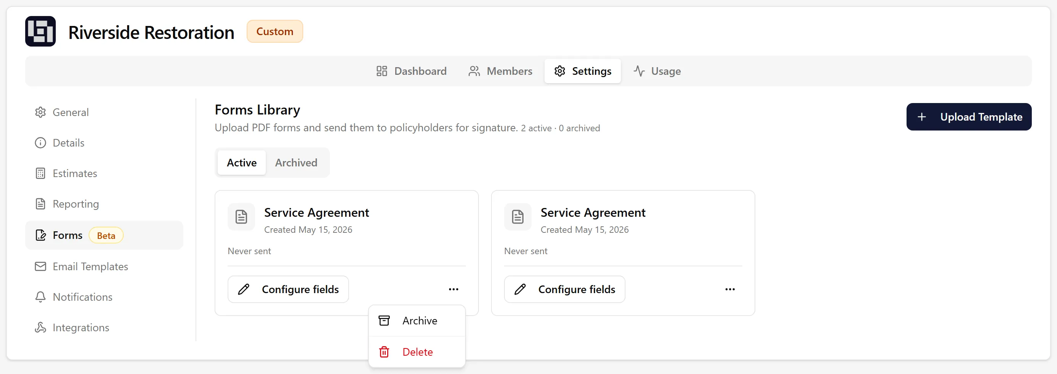
Task: Click the Email Templates envelope icon
Action: 40,266
